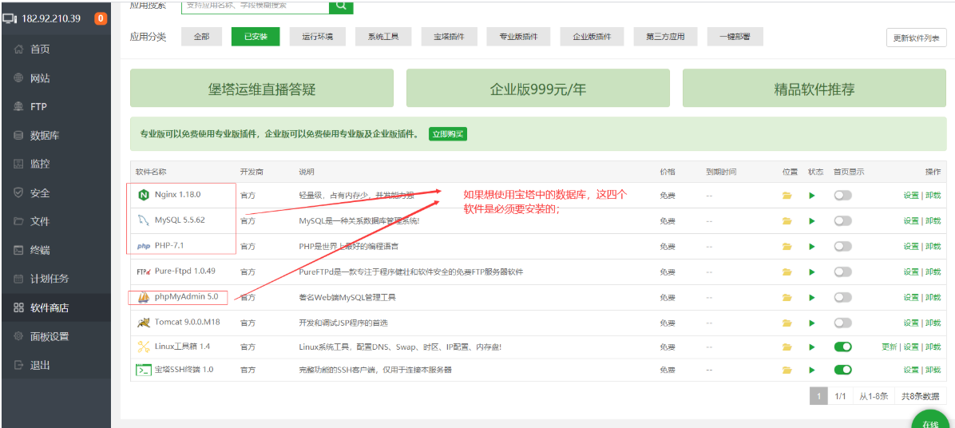
Task: Open folder location for Tomcat row
Action: [x=787, y=323]
